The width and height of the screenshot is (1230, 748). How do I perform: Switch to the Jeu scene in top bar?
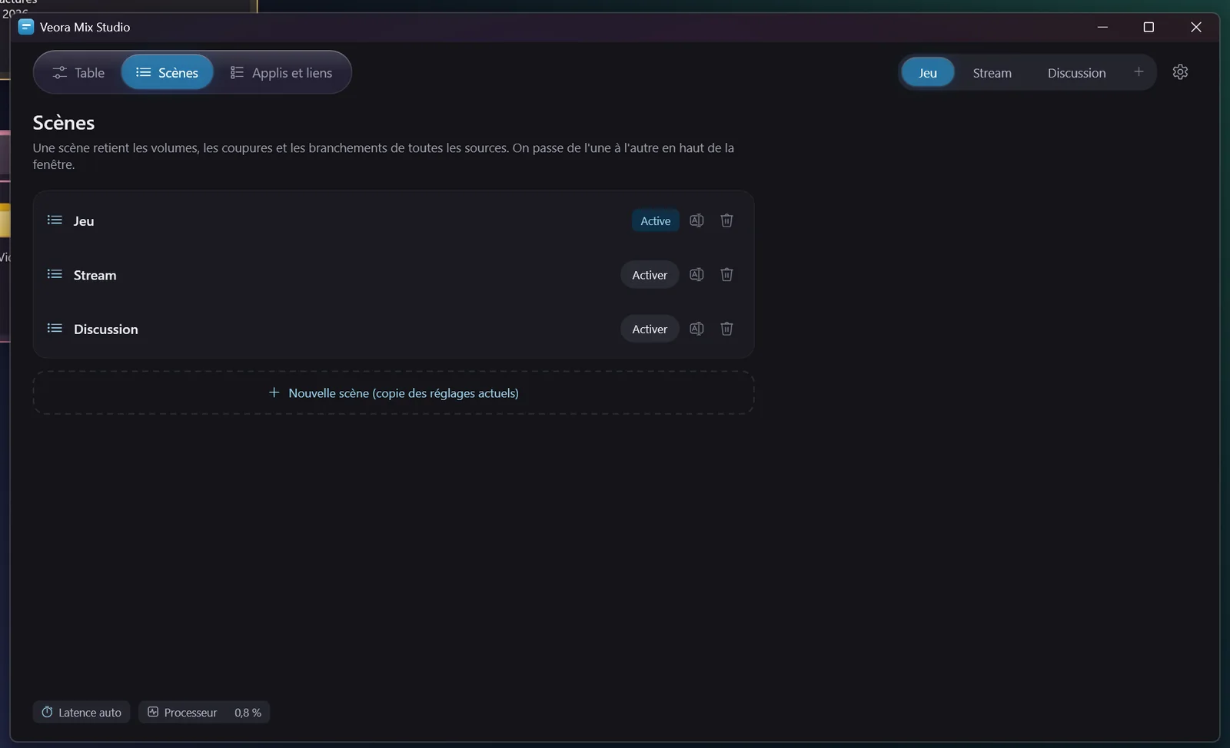click(928, 72)
